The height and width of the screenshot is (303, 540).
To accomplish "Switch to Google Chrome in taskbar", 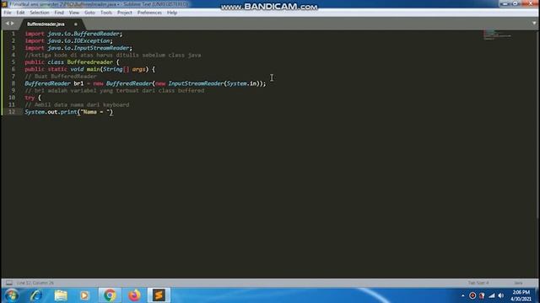I will tap(110, 295).
